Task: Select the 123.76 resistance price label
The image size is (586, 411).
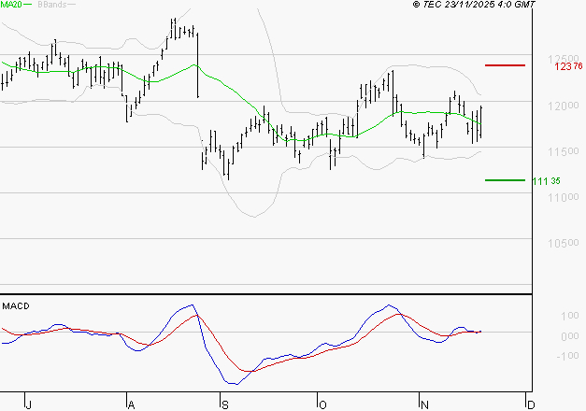Action: click(567, 66)
